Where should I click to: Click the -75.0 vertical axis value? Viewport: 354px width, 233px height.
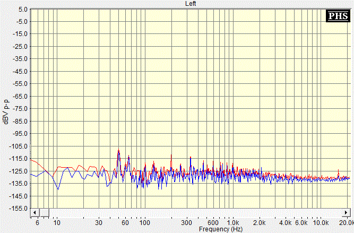20,109
